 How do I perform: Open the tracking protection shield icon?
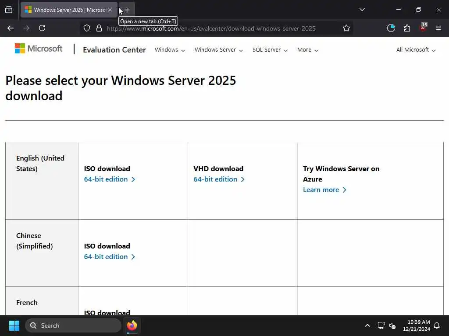click(87, 28)
